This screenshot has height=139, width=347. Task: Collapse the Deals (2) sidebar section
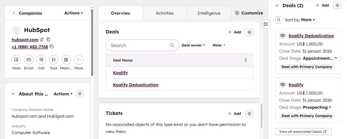277,5
